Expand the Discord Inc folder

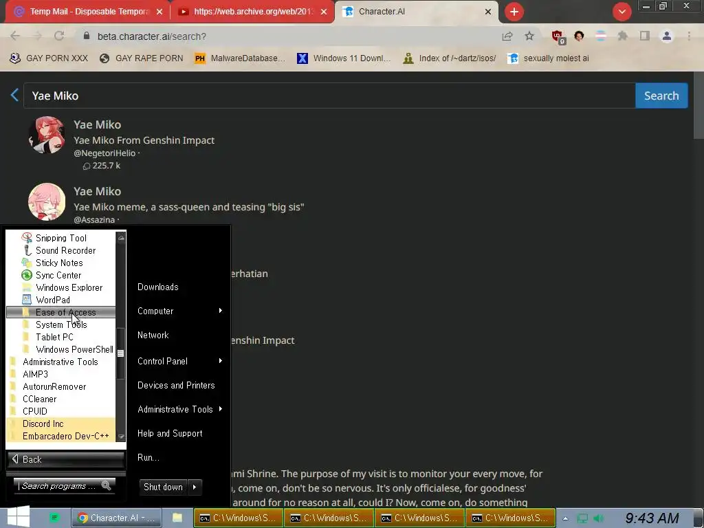(60, 423)
